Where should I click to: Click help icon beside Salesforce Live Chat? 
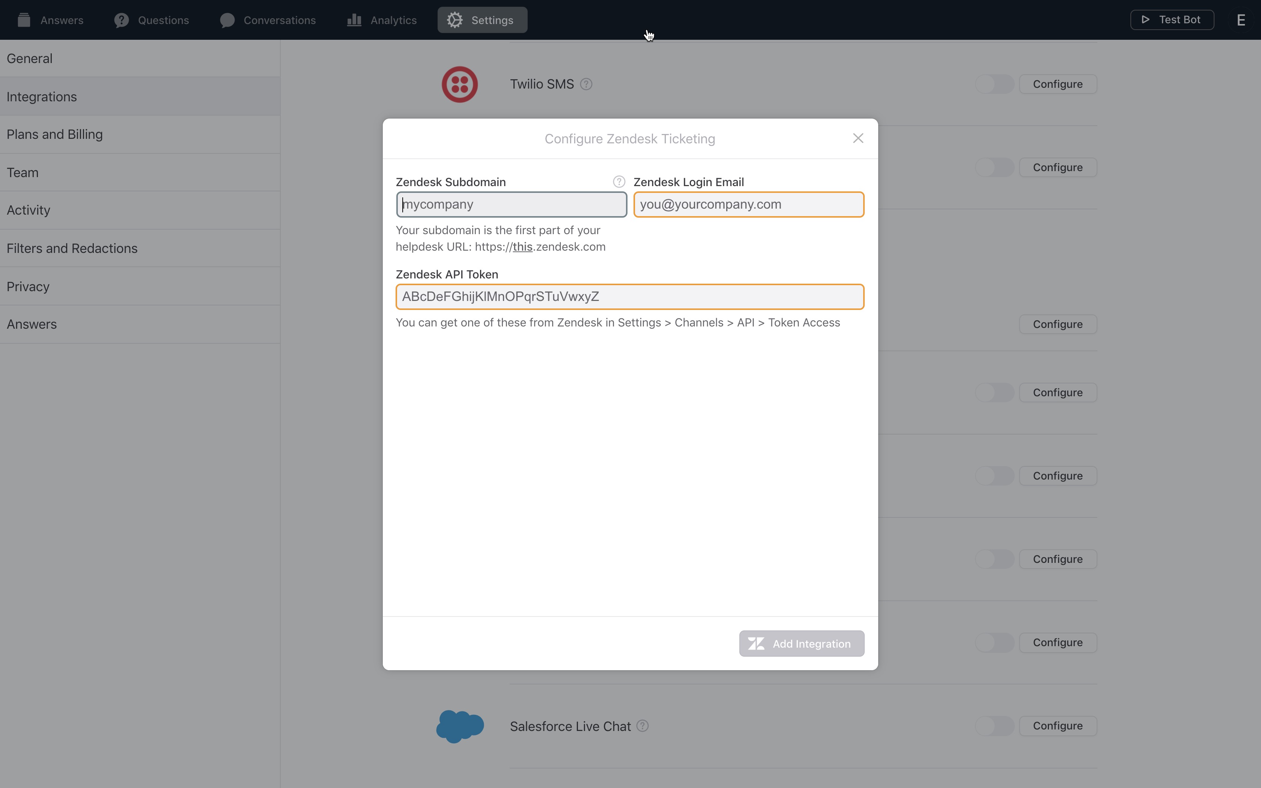[643, 725]
